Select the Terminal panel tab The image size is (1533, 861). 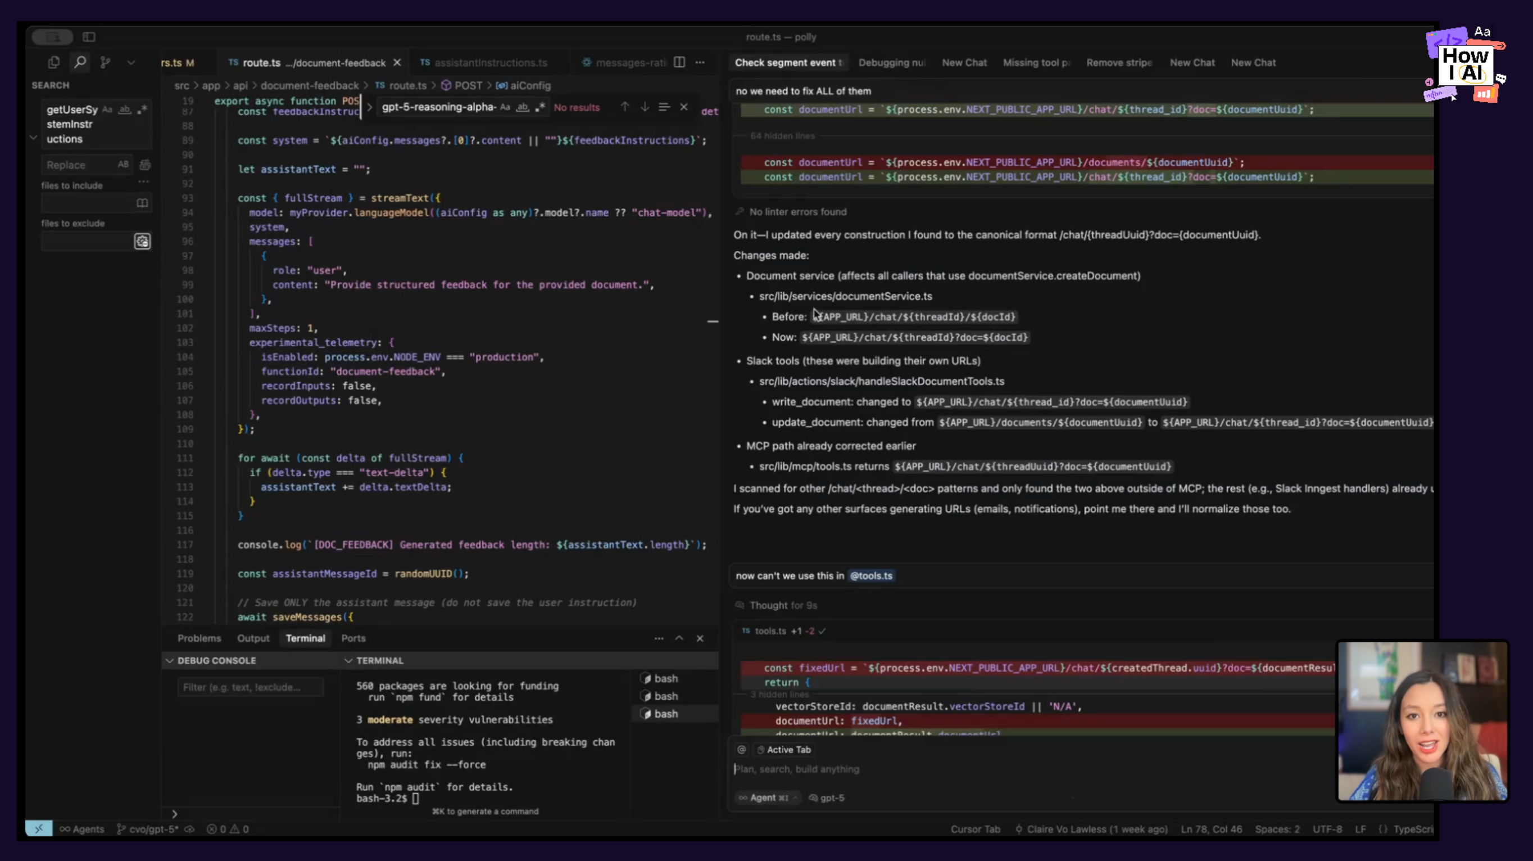pos(305,638)
